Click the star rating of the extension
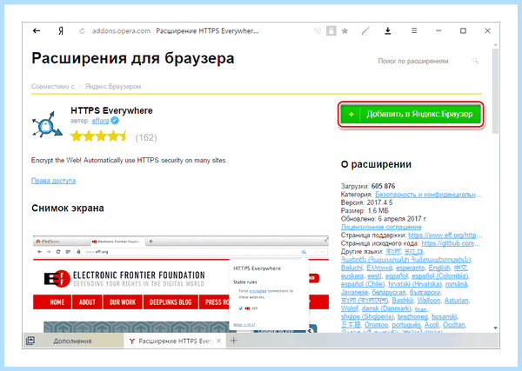Viewport: 522px width, 371px height. tap(100, 136)
